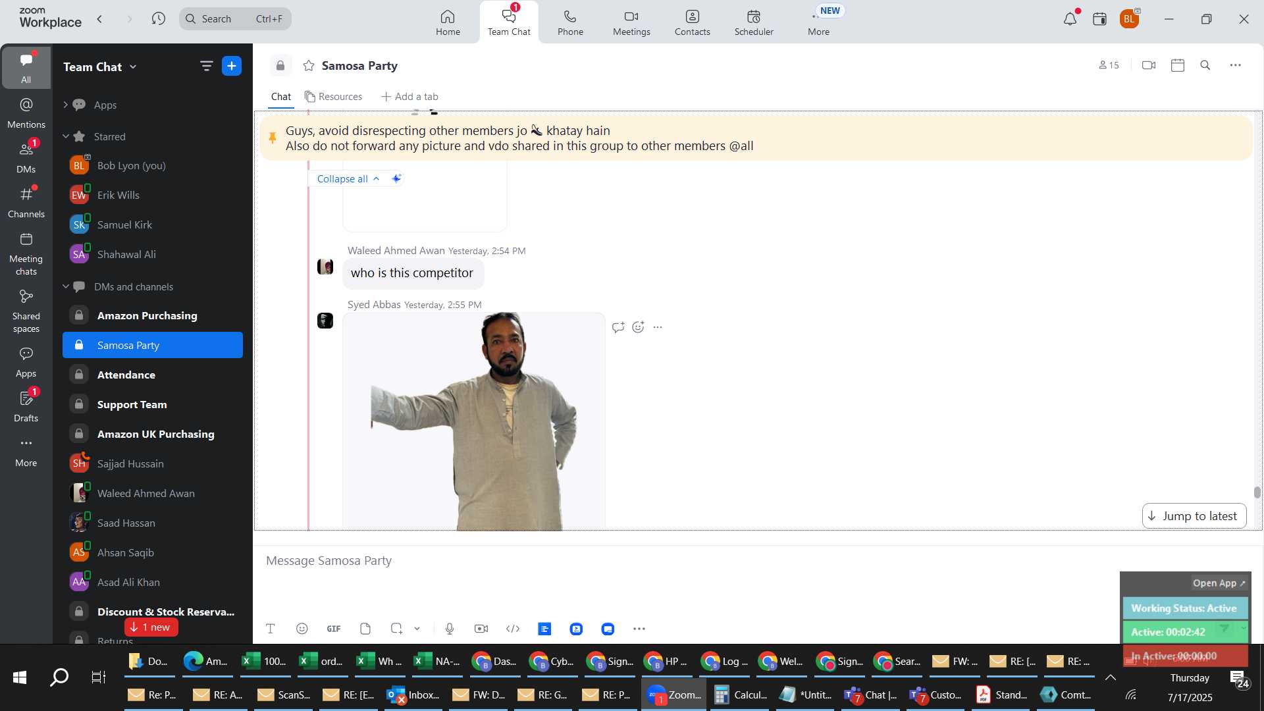
Task: Open text formatting in the composer
Action: coord(271,629)
